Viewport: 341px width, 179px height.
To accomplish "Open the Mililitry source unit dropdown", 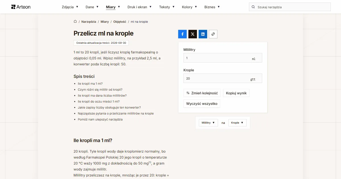I will click(208, 123).
